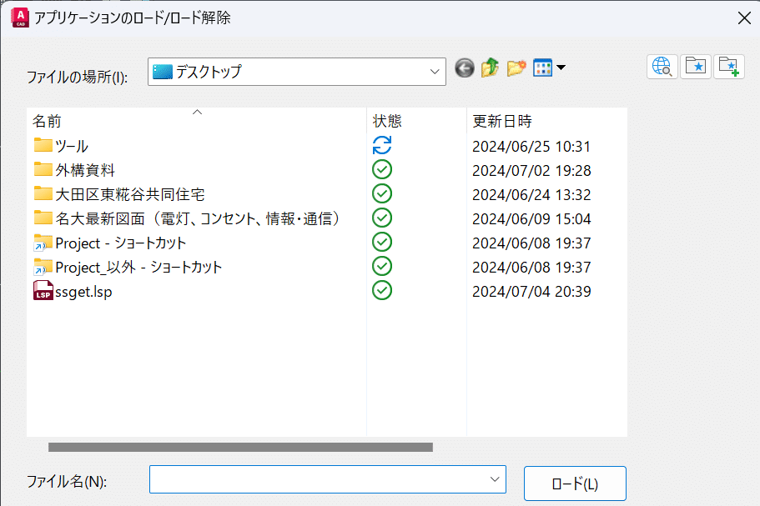Click the refresh status icon beside ツール

click(381, 145)
